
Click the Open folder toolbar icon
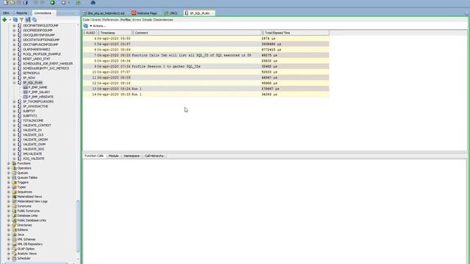tap(12, 2)
